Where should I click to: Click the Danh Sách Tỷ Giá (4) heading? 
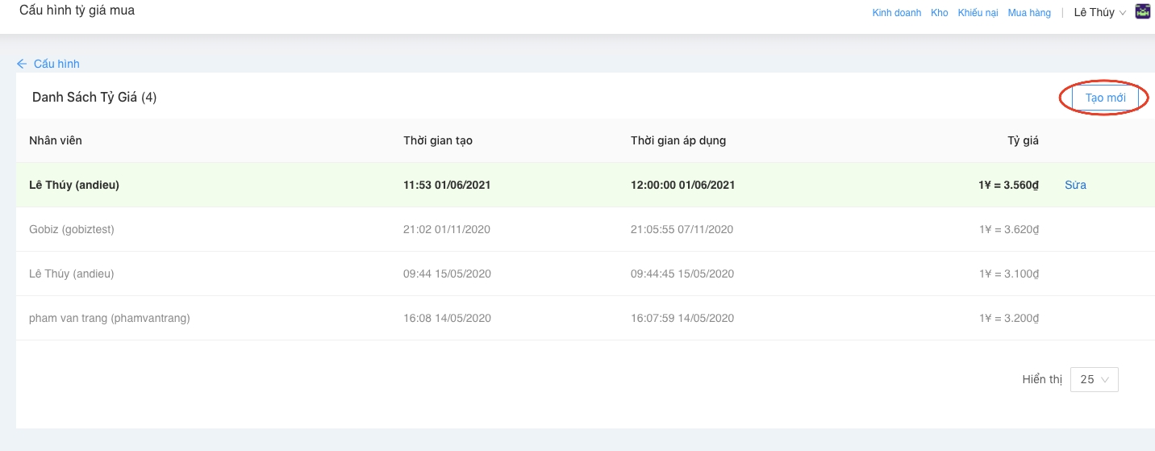(94, 97)
